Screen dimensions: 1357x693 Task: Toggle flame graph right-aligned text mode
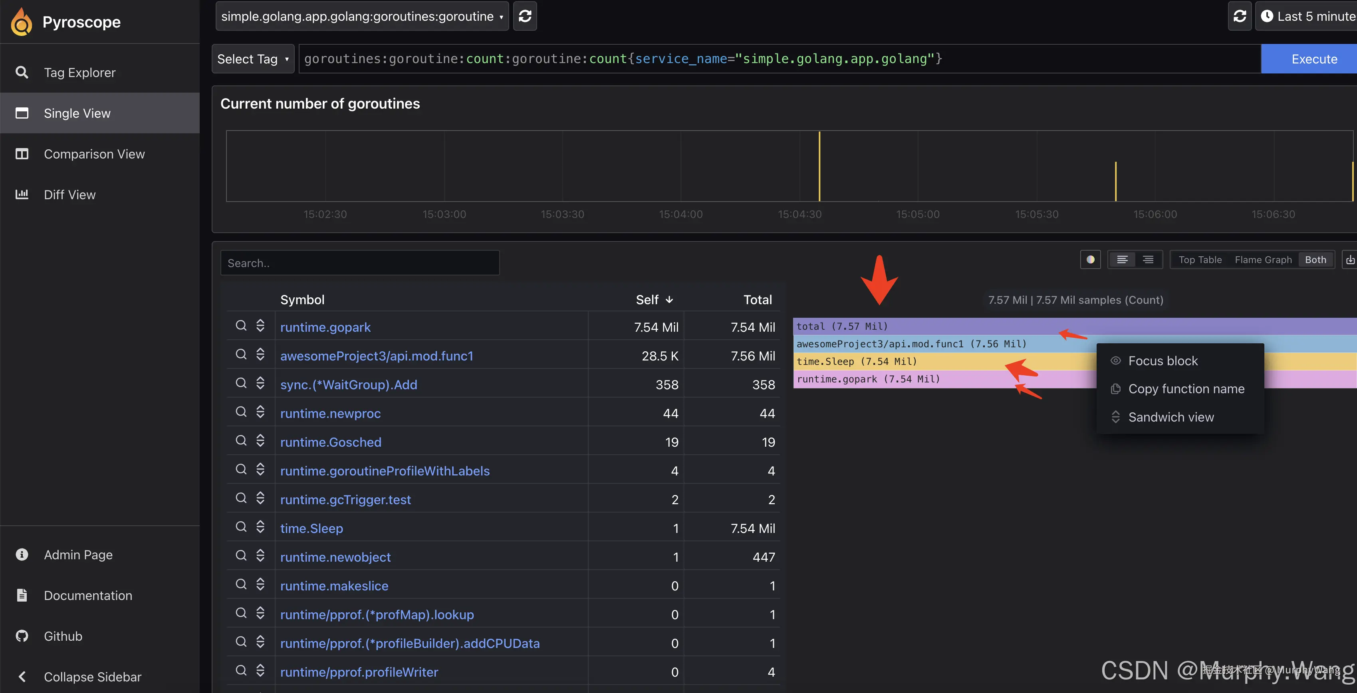tap(1148, 259)
